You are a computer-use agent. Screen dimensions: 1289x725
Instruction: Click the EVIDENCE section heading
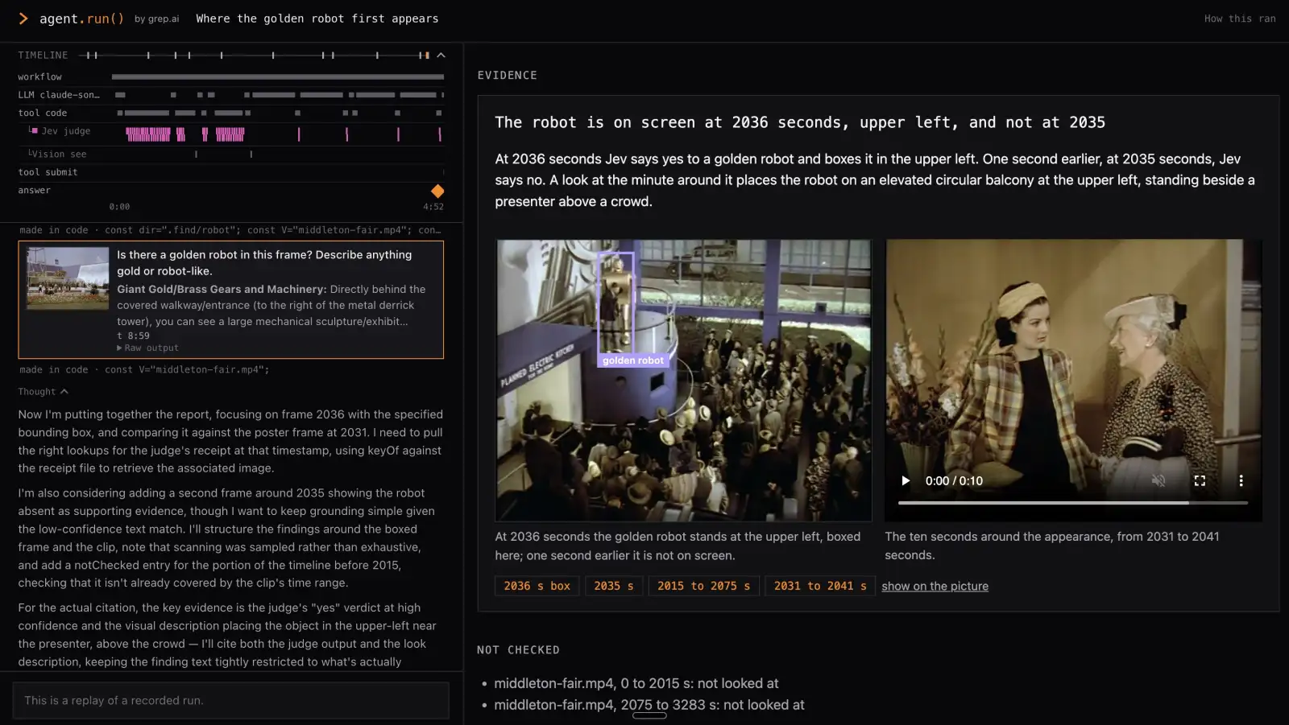click(507, 75)
